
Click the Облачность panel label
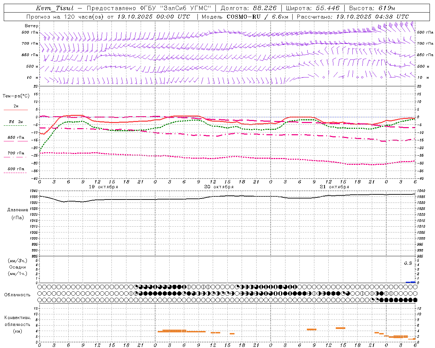tap(17, 295)
